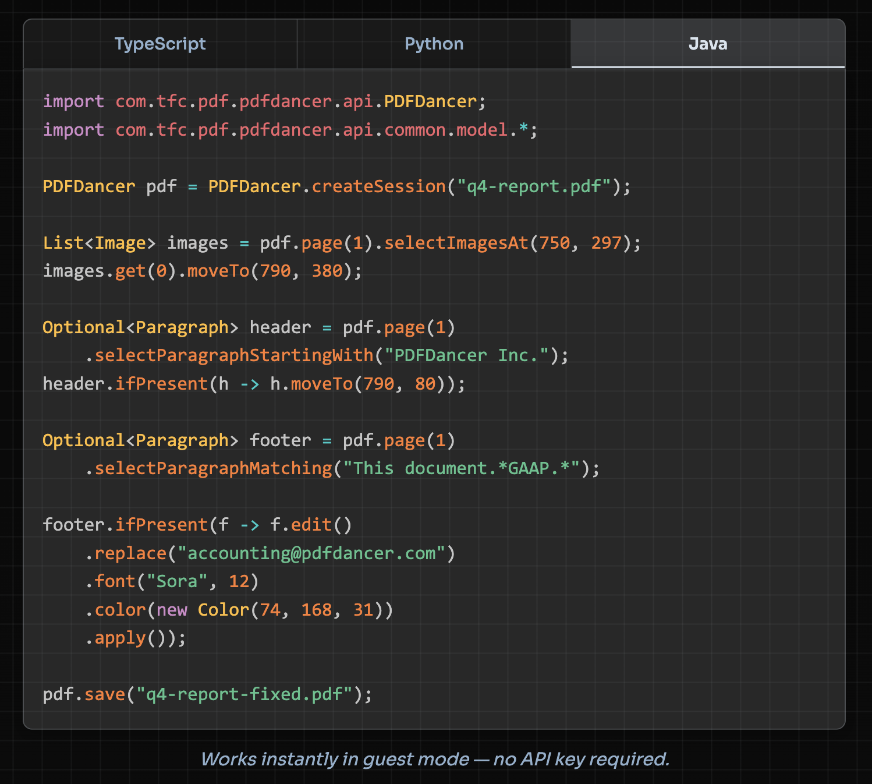Select the active Java tab

click(707, 44)
